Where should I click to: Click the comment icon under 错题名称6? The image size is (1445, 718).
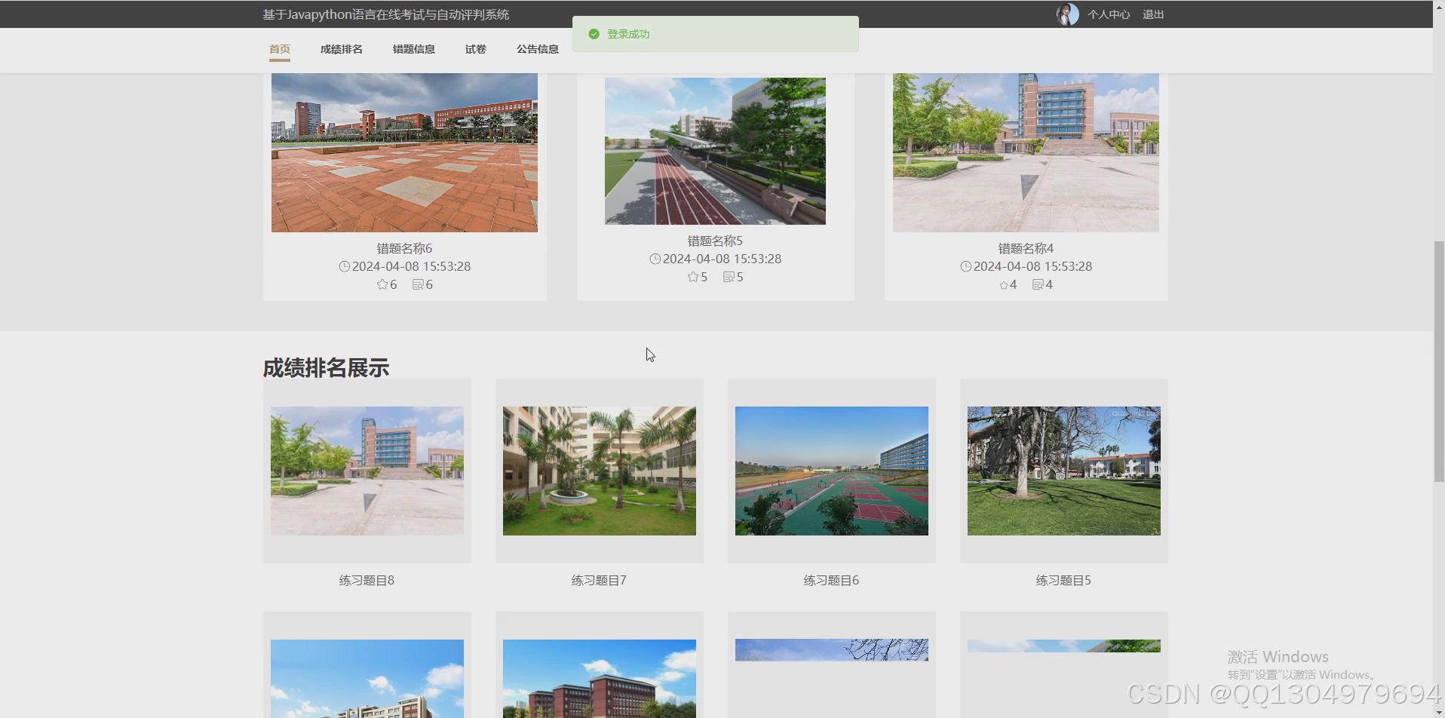pos(418,284)
